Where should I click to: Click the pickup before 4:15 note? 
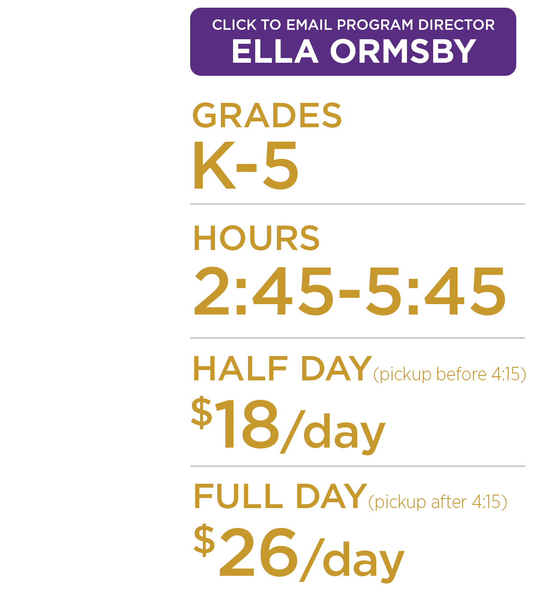pos(450,375)
